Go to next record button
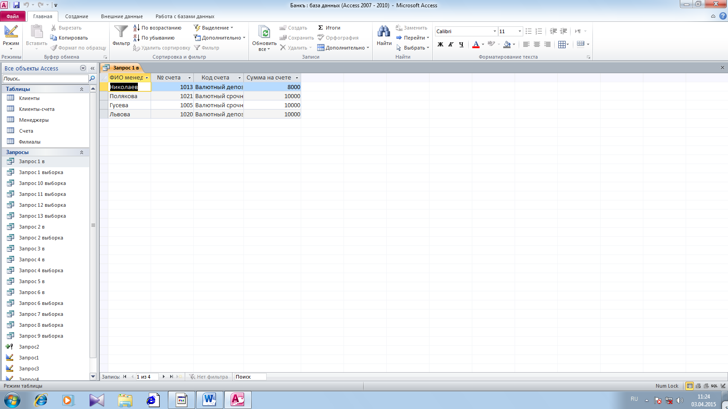Image resolution: width=728 pixels, height=409 pixels. coord(164,377)
